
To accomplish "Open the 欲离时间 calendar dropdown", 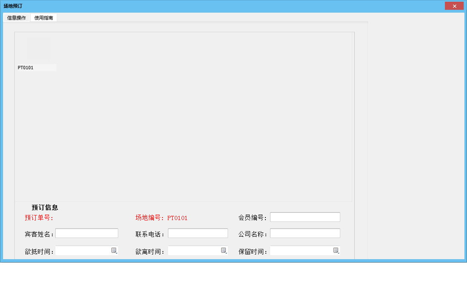I will point(224,251).
